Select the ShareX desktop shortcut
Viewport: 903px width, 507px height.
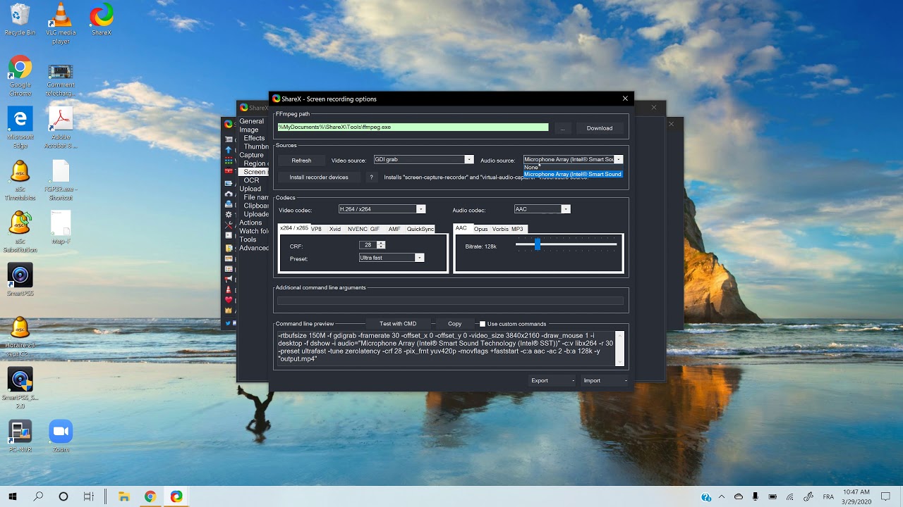[x=102, y=19]
